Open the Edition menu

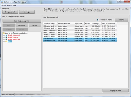coord(9,5)
